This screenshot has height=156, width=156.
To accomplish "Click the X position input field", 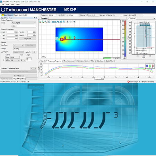I will click(x=12, y=32).
